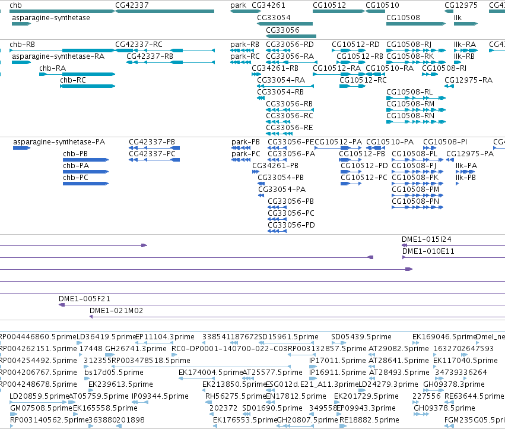This screenshot has width=505, height=429.
Task: Select the CG34261-RB transcript
Action: tap(256, 74)
